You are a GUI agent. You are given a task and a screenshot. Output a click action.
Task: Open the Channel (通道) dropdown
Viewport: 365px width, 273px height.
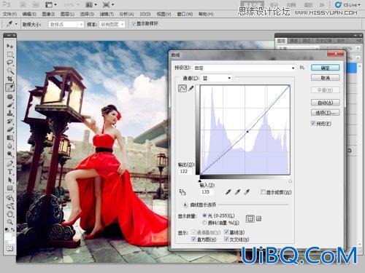coord(217,78)
